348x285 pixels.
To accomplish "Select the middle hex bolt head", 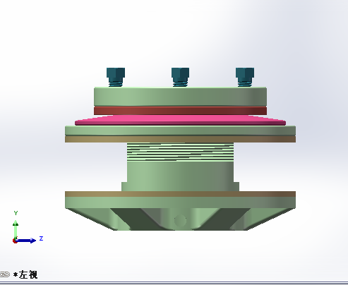I will tap(180, 73).
